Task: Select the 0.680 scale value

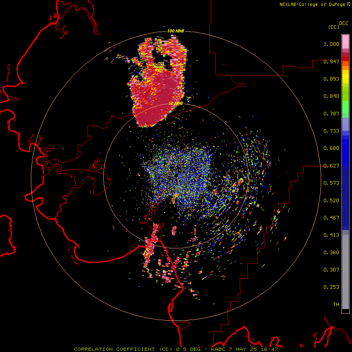Action: [331, 148]
